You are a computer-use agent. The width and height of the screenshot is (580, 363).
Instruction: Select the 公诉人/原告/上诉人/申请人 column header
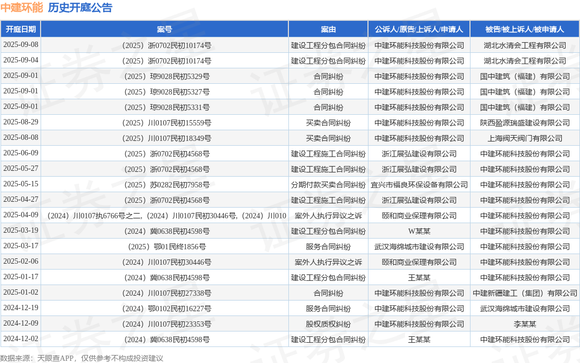point(419,29)
